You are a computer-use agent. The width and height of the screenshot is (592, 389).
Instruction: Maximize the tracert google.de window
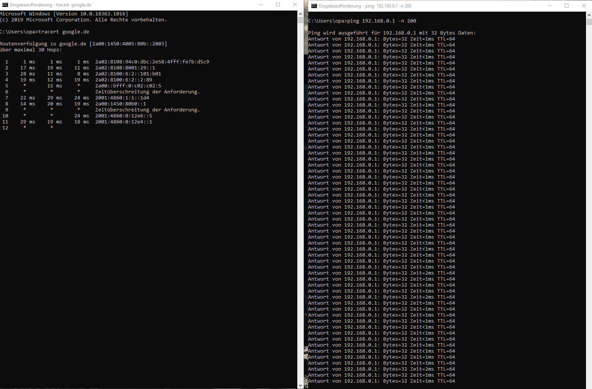tap(278, 5)
